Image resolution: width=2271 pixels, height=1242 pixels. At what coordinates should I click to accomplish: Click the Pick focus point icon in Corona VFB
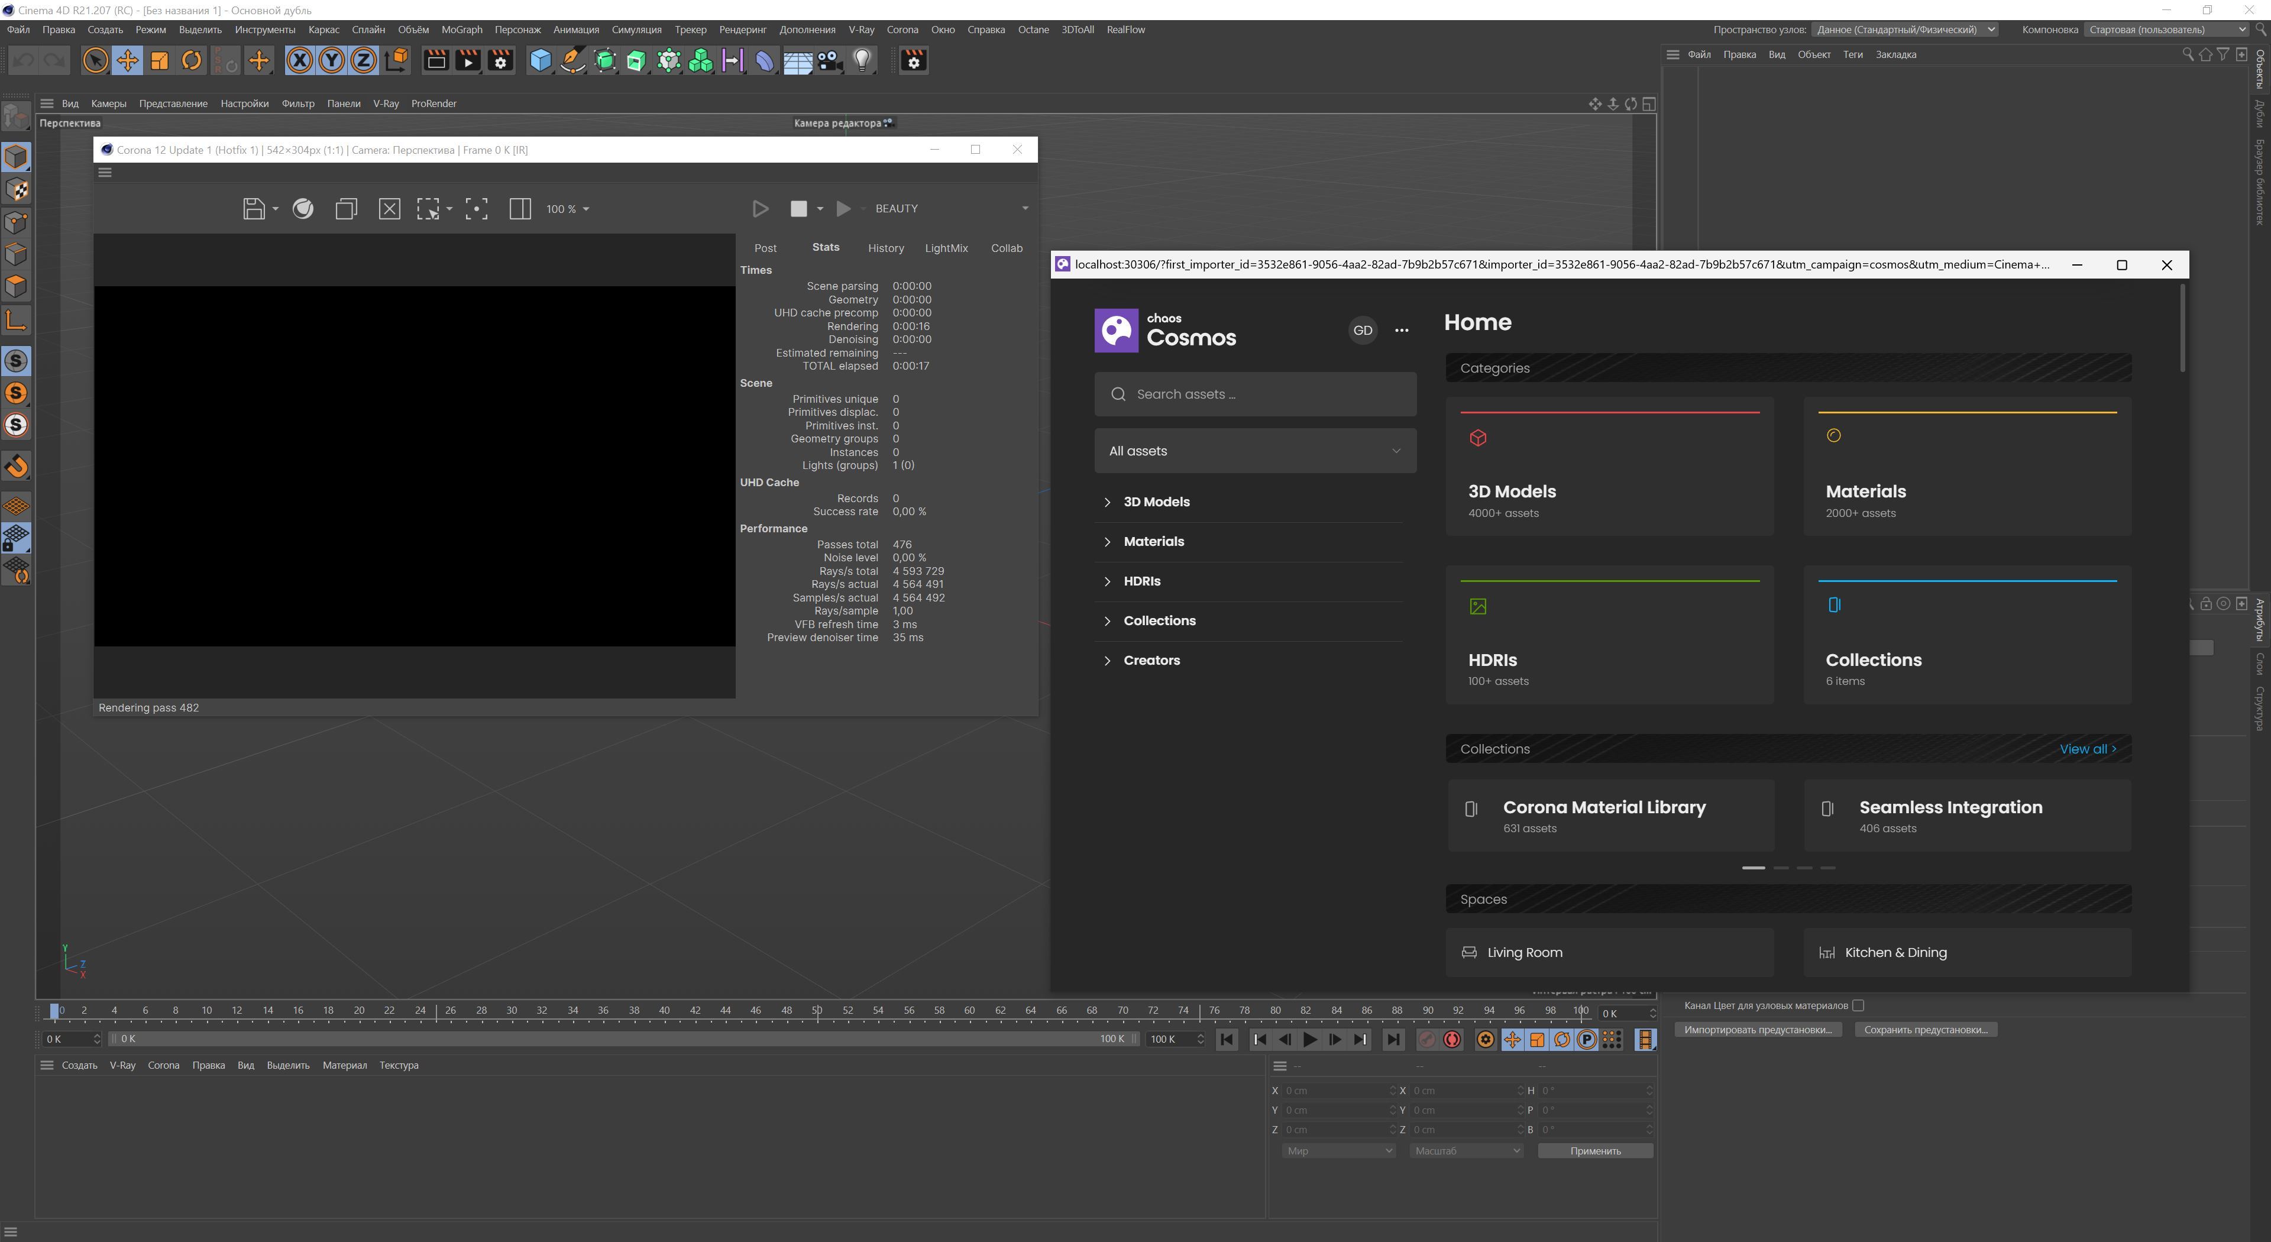pyautogui.click(x=476, y=209)
